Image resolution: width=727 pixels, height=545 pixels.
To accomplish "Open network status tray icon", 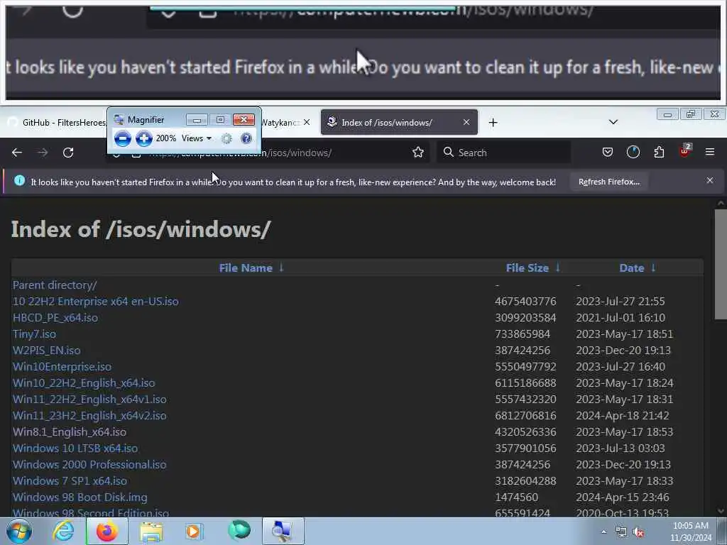I will tap(621, 532).
